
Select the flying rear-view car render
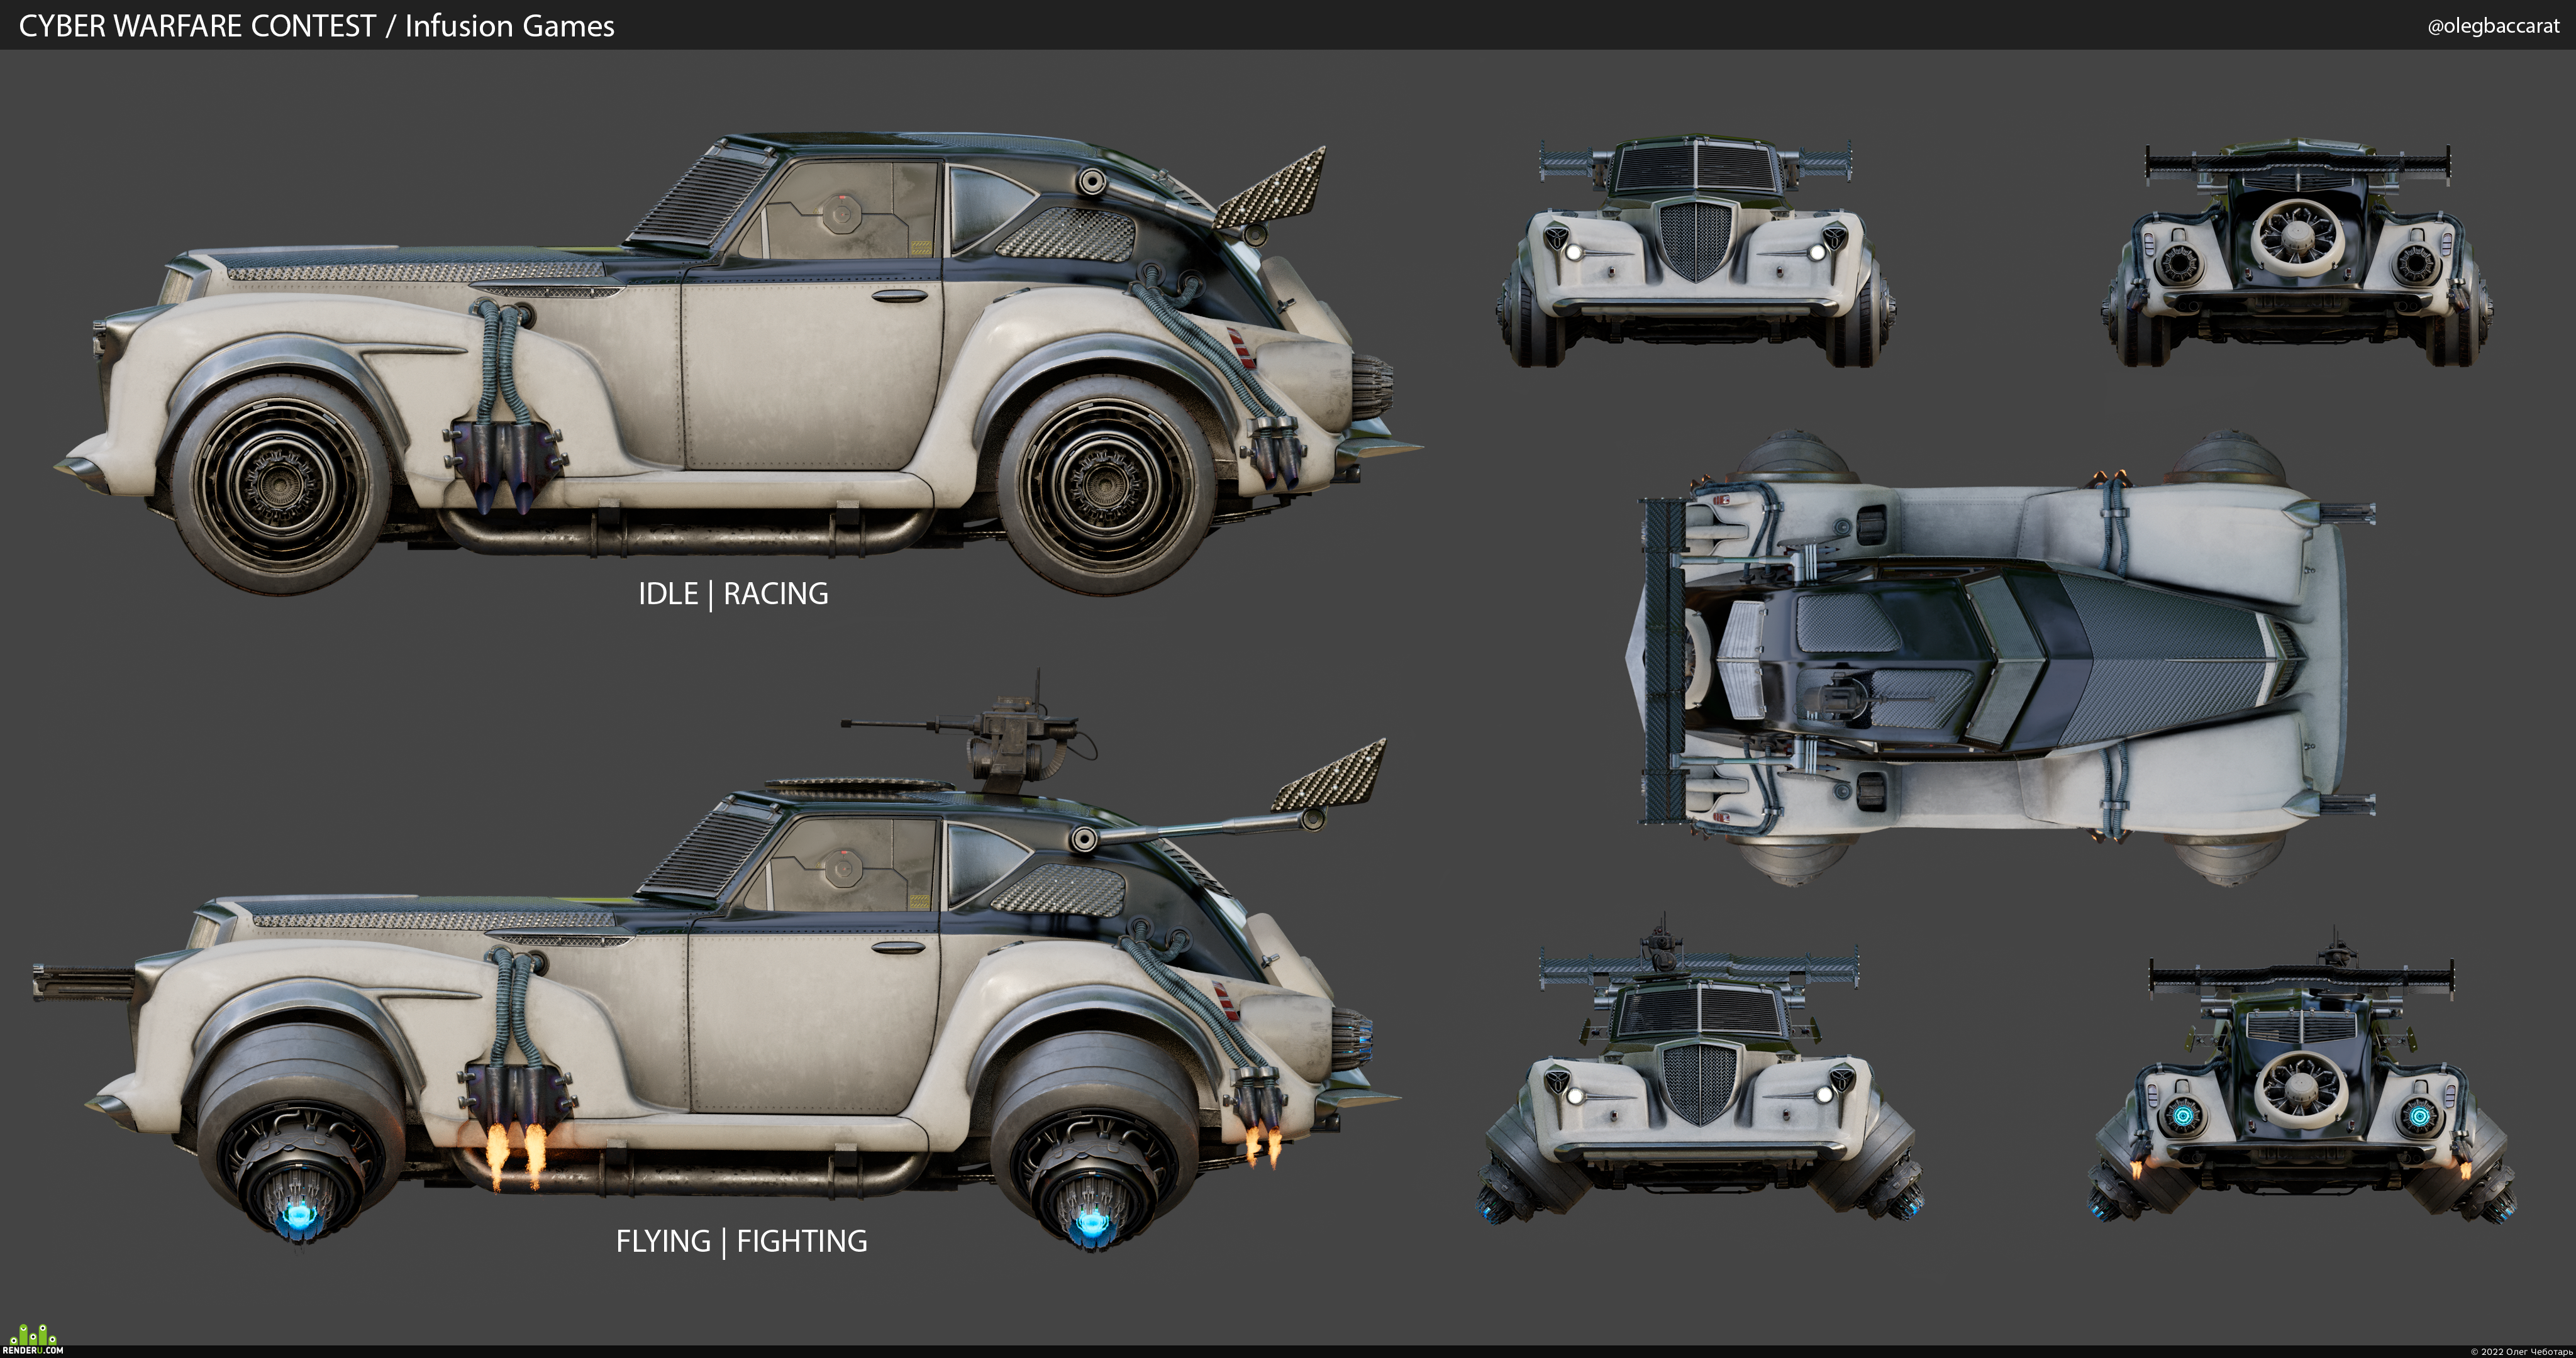[x=2301, y=1075]
